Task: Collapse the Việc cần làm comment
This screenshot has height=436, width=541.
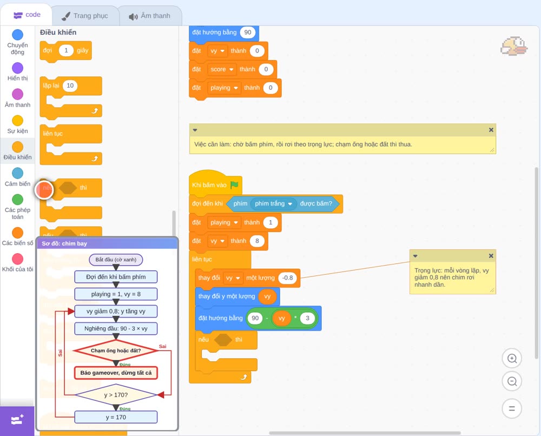Action: point(195,130)
